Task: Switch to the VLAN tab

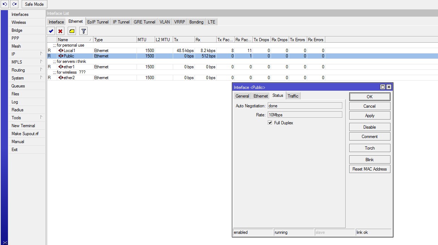Action: pos(164,22)
